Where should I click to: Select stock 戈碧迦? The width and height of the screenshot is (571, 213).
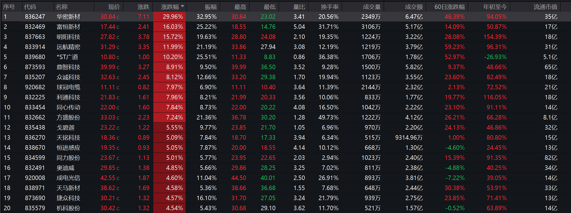(x=66, y=128)
